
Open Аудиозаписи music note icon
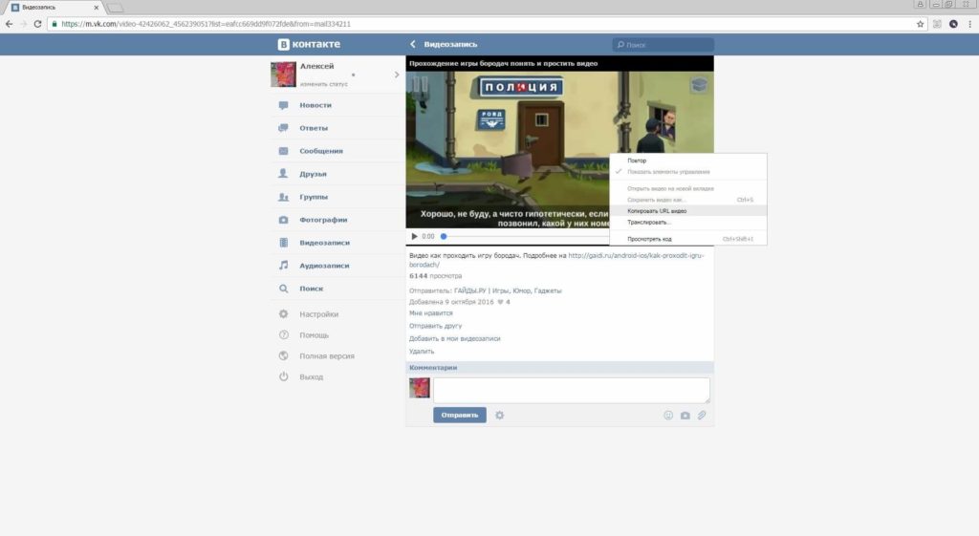coord(283,266)
